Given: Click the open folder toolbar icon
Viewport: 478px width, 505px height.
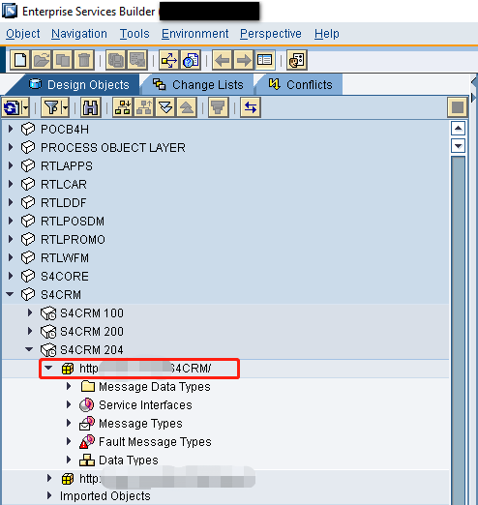Looking at the screenshot, I should [x=42, y=60].
